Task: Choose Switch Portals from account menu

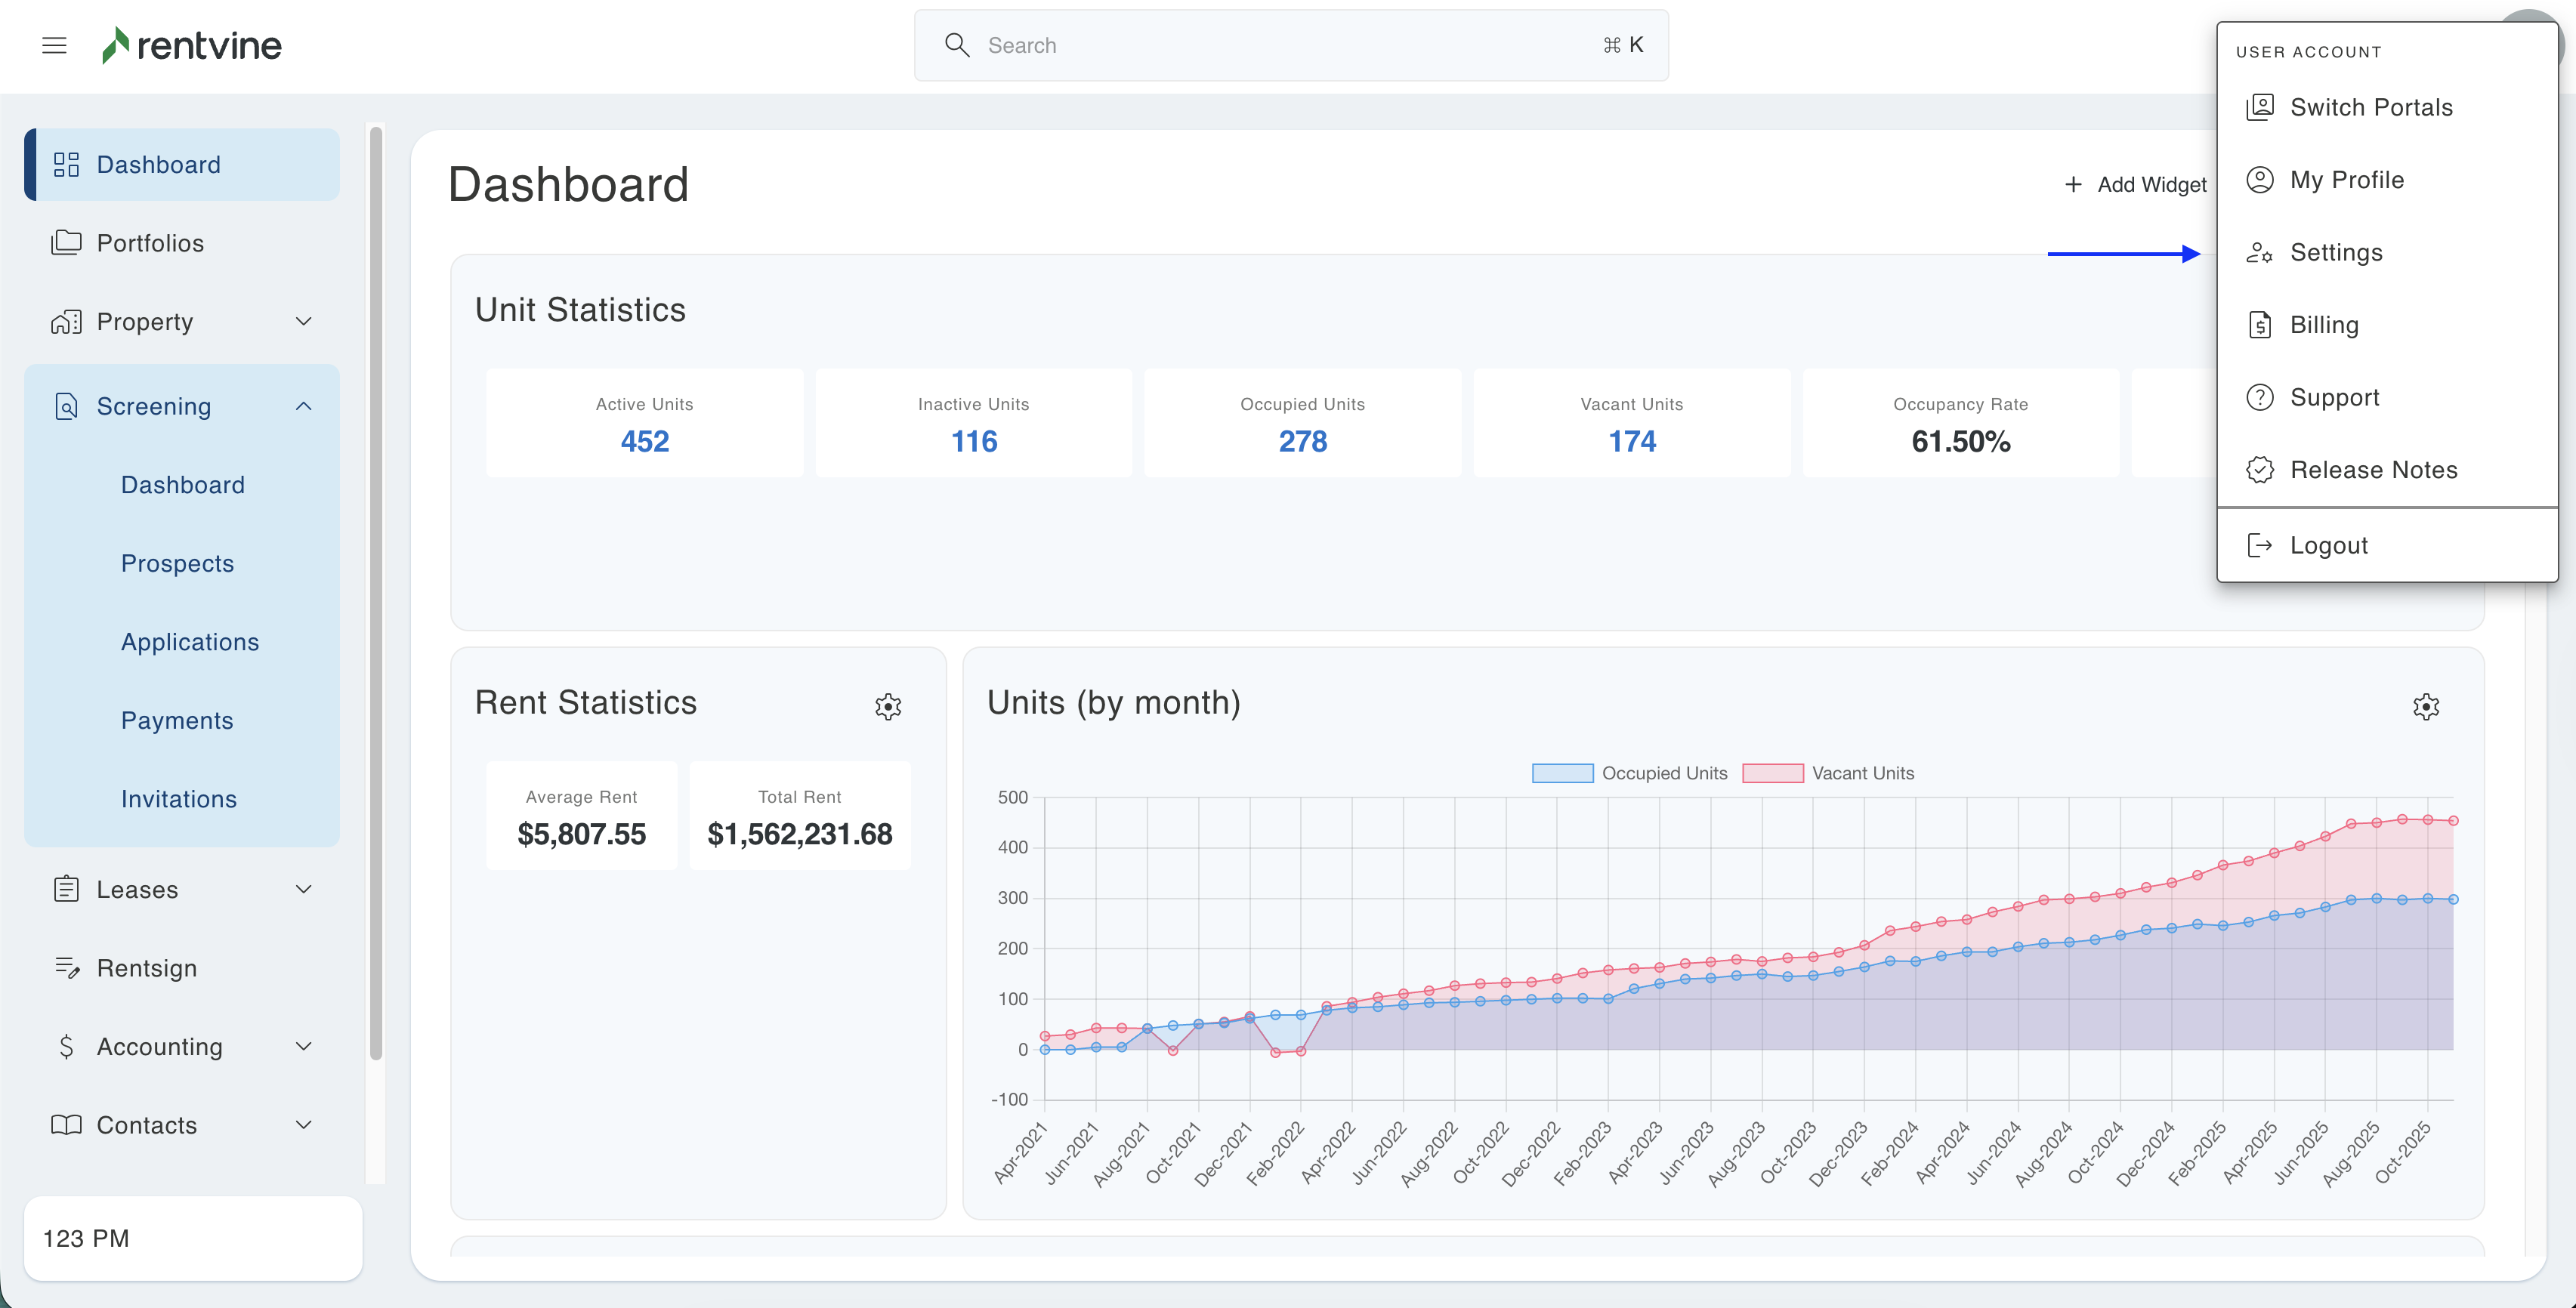Action: coord(2371,107)
